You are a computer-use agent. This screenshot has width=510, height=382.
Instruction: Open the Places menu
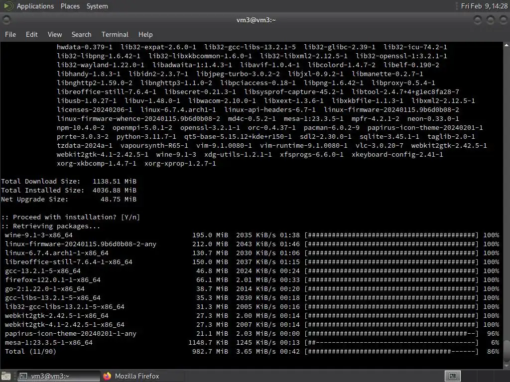70,6
